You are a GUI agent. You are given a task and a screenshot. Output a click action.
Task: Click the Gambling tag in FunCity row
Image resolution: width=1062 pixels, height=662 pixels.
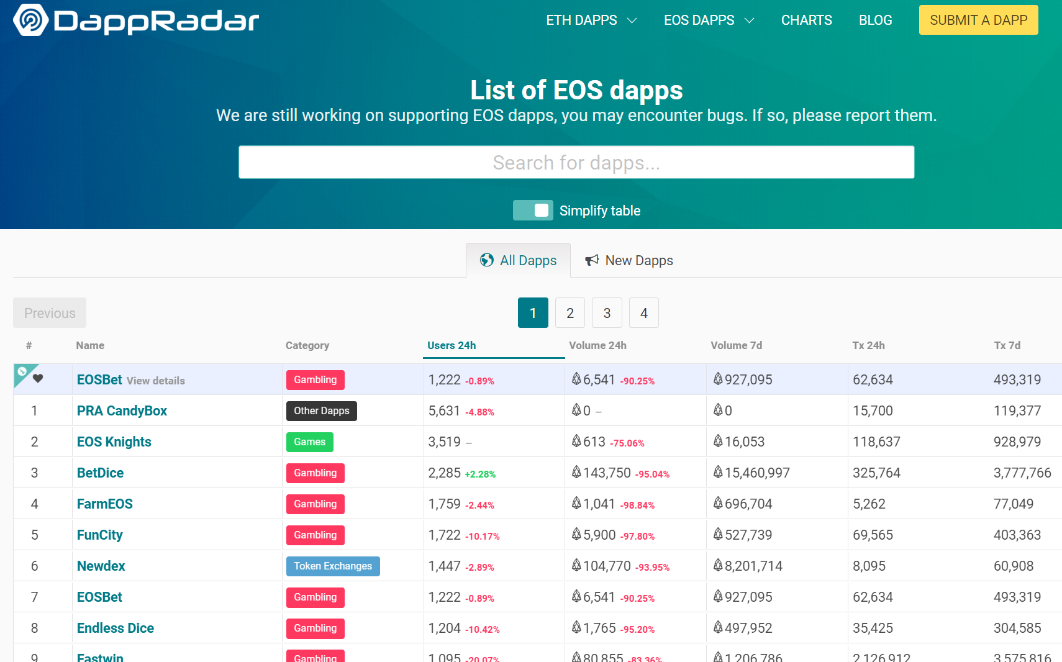click(x=315, y=535)
